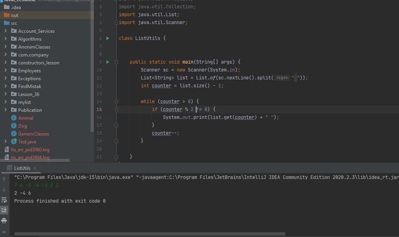
Task: Open hs_err_pid3060.log file
Action: [30, 150]
